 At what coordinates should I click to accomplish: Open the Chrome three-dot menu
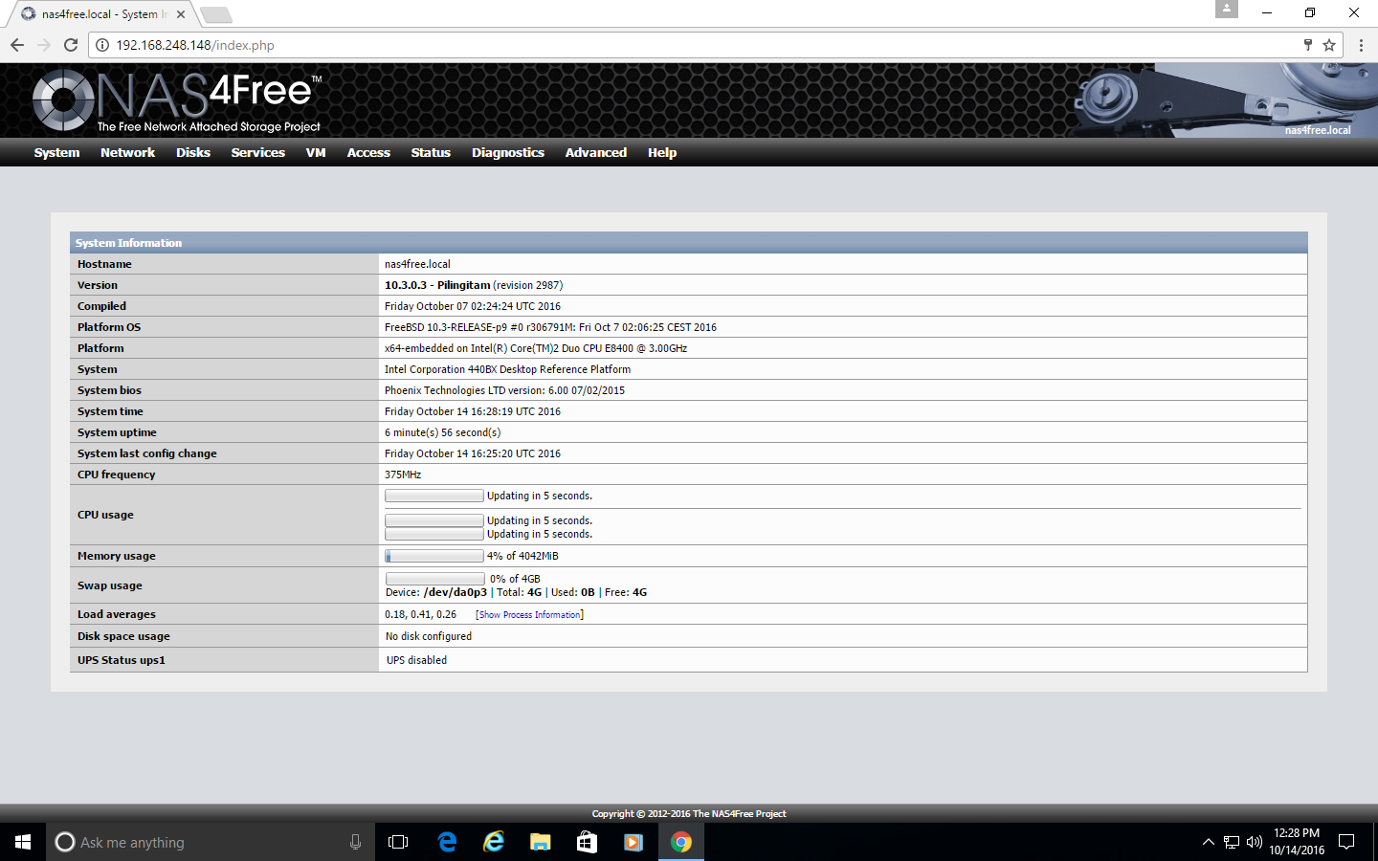[x=1361, y=45]
